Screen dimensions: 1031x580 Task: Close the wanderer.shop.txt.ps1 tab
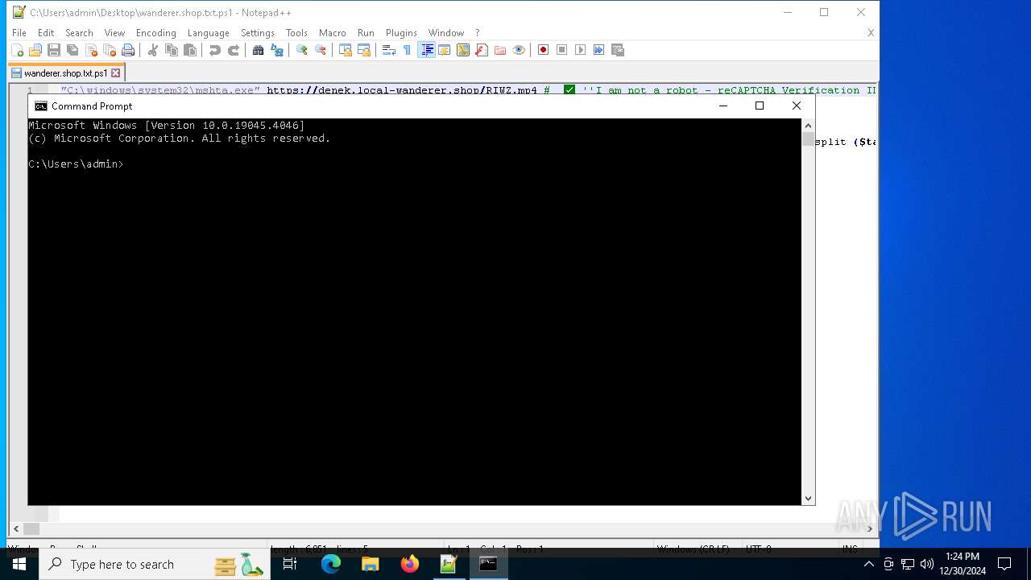(x=115, y=73)
